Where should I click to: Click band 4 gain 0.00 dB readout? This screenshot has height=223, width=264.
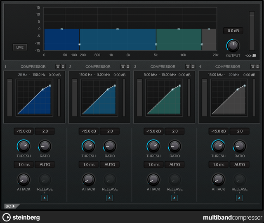click(249, 75)
